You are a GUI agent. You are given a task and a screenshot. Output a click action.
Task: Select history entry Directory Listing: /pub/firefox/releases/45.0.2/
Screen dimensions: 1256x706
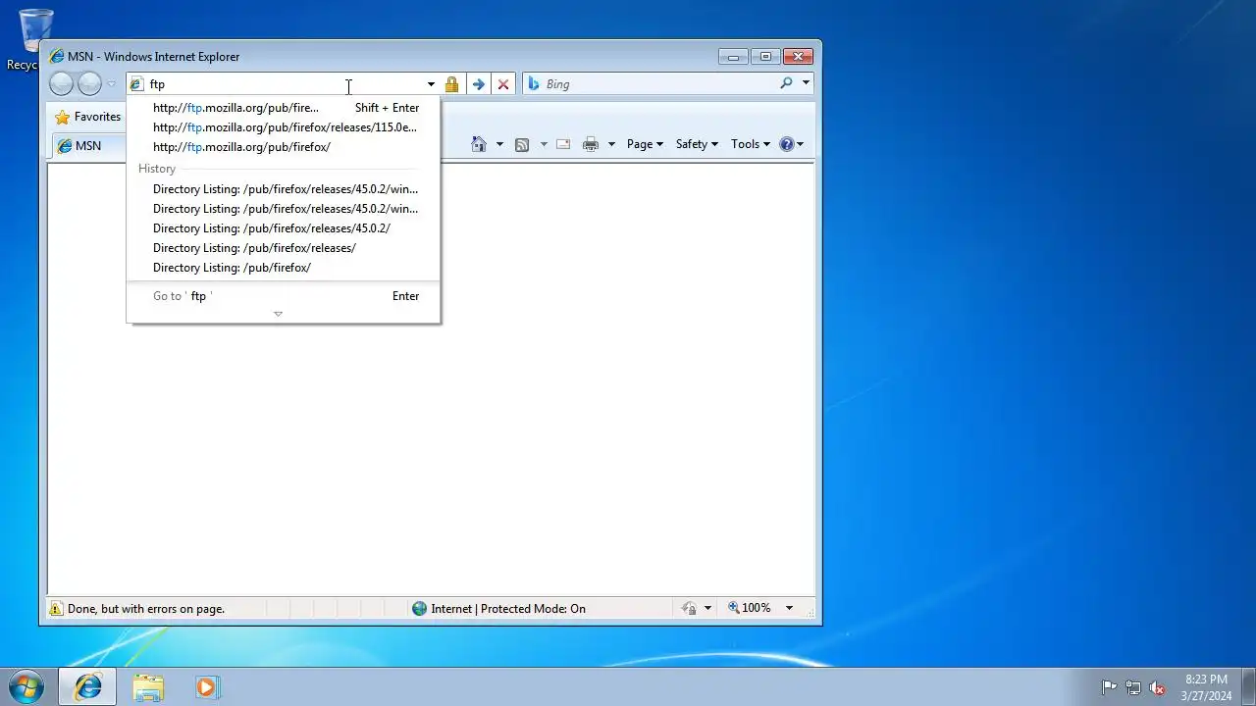[284, 228]
